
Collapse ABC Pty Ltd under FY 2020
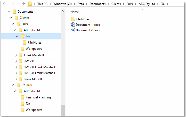tap(15, 91)
